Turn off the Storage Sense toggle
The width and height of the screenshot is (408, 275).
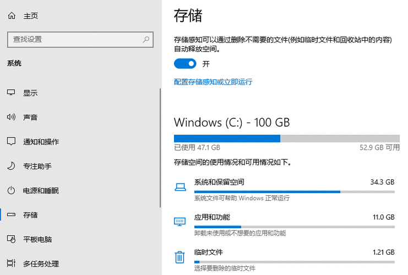[x=185, y=64]
